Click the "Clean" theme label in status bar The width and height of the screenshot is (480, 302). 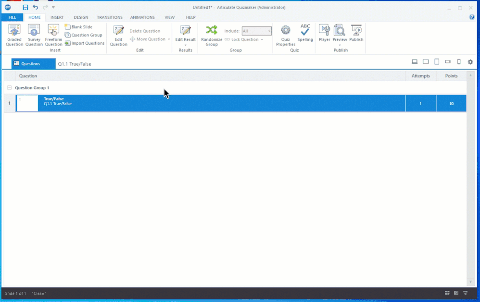[x=39, y=293]
